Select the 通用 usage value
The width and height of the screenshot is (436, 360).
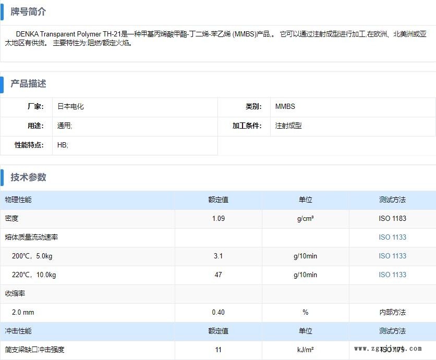[x=65, y=126]
